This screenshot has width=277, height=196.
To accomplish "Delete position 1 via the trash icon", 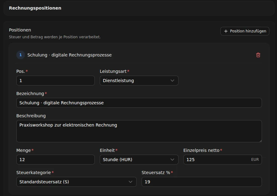I will 258,55.
